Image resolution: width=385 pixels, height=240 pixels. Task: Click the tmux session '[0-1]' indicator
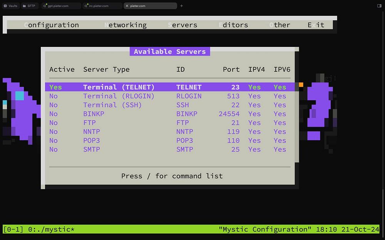(13, 230)
